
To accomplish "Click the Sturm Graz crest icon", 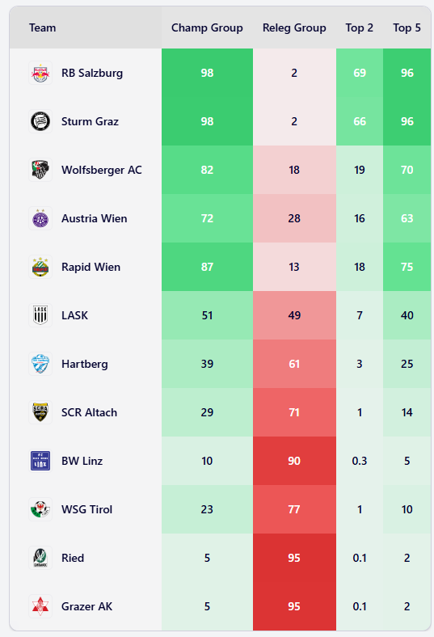I will (40, 121).
